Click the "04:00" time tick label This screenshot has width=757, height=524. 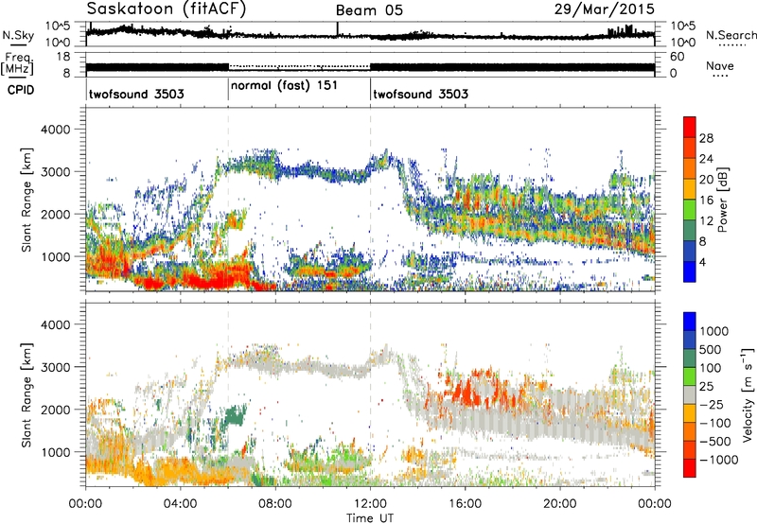click(x=180, y=504)
